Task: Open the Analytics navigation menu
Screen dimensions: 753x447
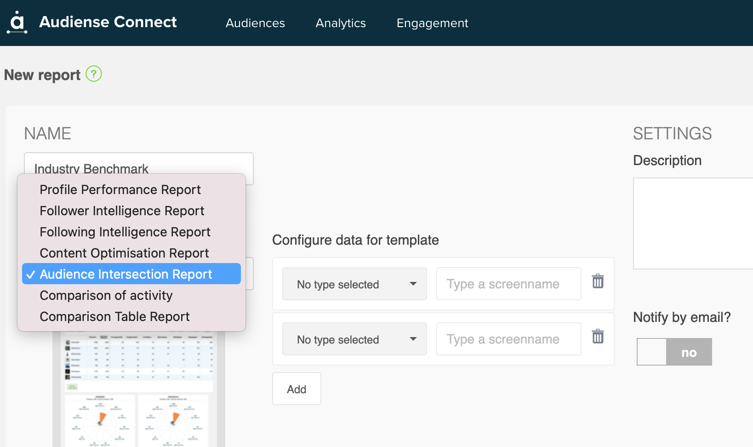Action: point(341,23)
